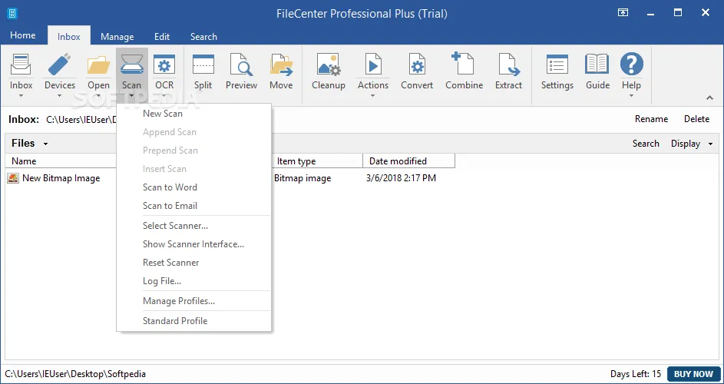Collapse the ribbon with the chevron
Image resolution: width=724 pixels, height=384 pixels.
coord(709,98)
